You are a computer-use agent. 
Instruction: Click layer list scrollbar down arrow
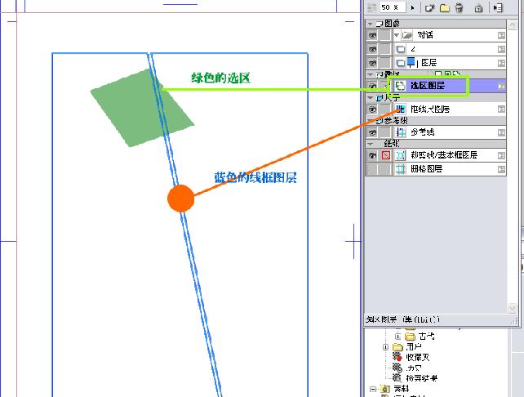512,308
